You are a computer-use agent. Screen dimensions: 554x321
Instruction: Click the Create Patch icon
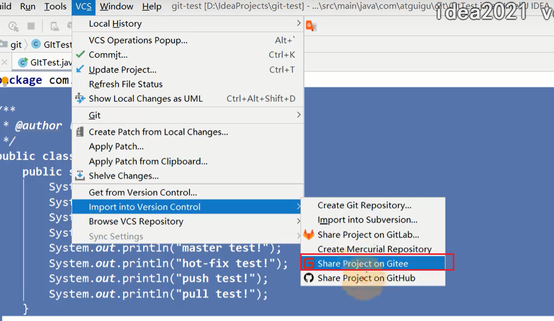click(80, 132)
